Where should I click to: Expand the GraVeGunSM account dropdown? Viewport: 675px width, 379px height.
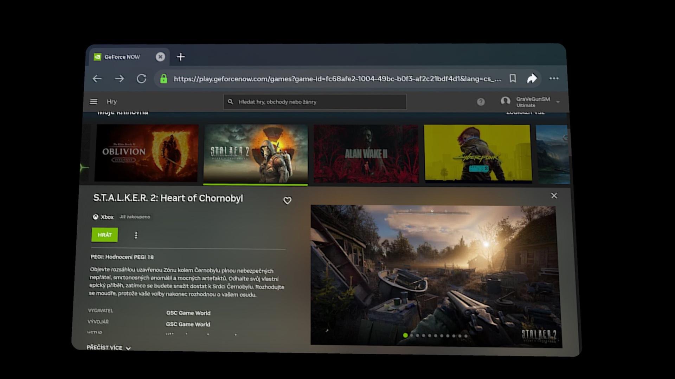pos(558,102)
